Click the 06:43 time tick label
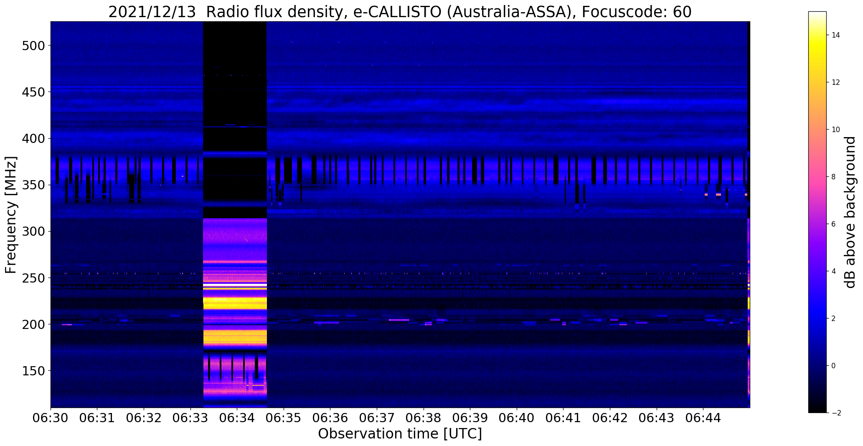 tap(657, 418)
